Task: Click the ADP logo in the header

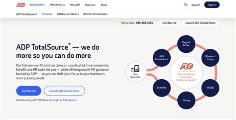Action: point(21,5)
